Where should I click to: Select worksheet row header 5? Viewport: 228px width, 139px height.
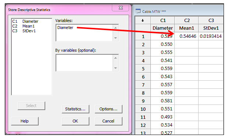[x=143, y=69]
